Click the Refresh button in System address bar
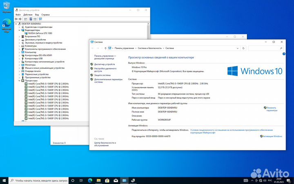Viewport: 294px width, 184px height. (x=243, y=48)
